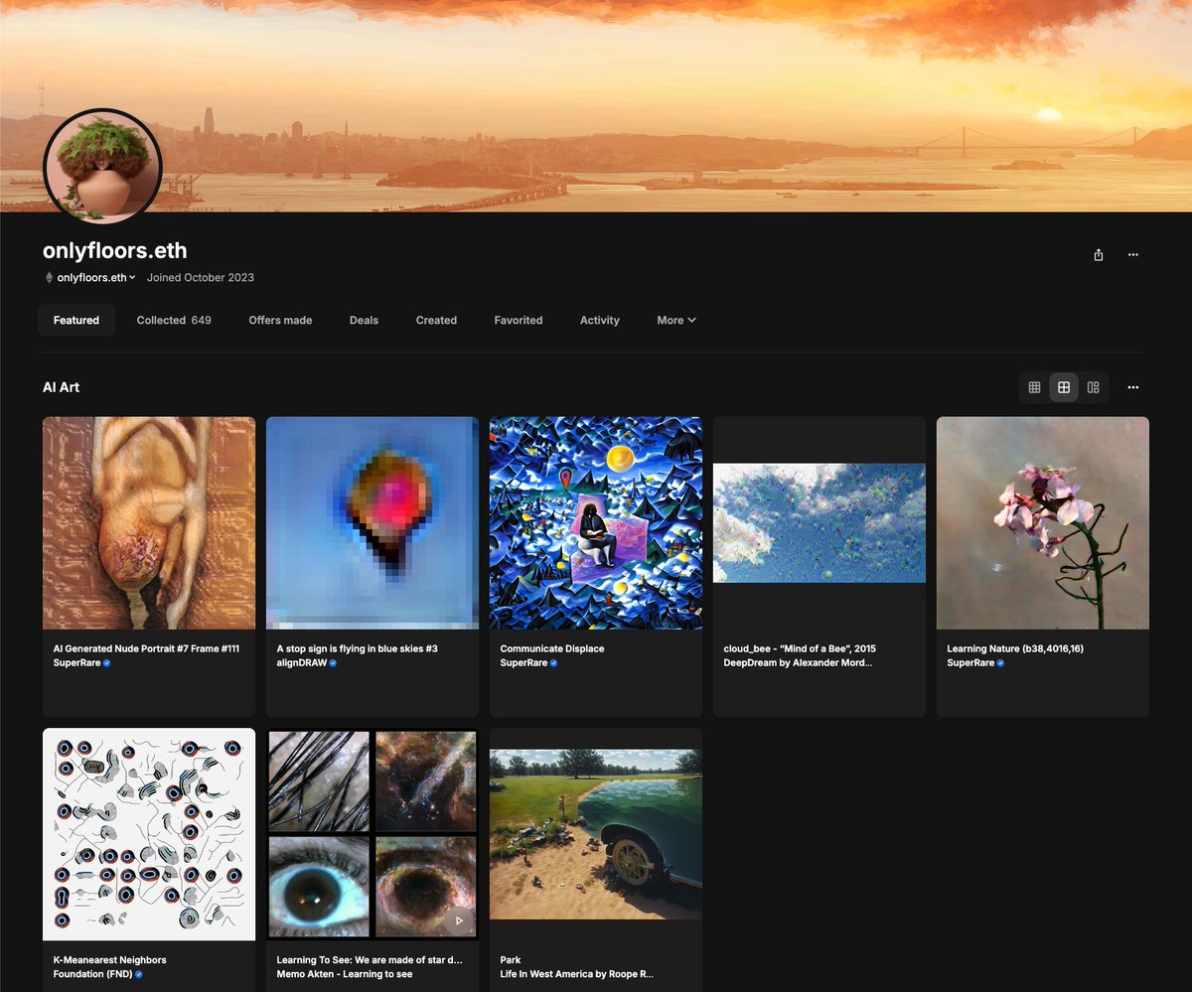This screenshot has height=992, width=1192.
Task: Click Memo Akten - Learning to see link
Action: click(345, 975)
